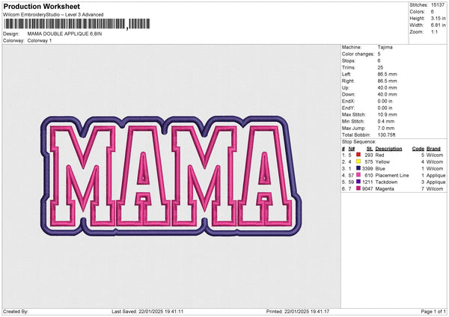Click the 'EndX:' value '0.00 in'
Image resolution: width=449 pixels, height=317 pixels.
[x=385, y=101]
